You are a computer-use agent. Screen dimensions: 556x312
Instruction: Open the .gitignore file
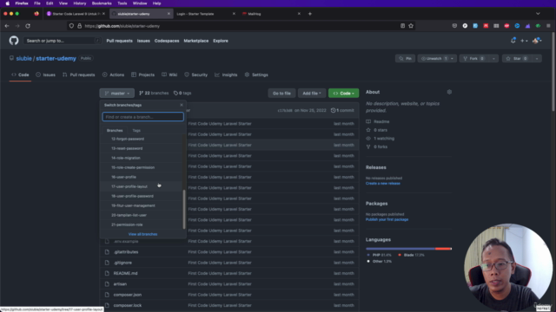pos(122,263)
